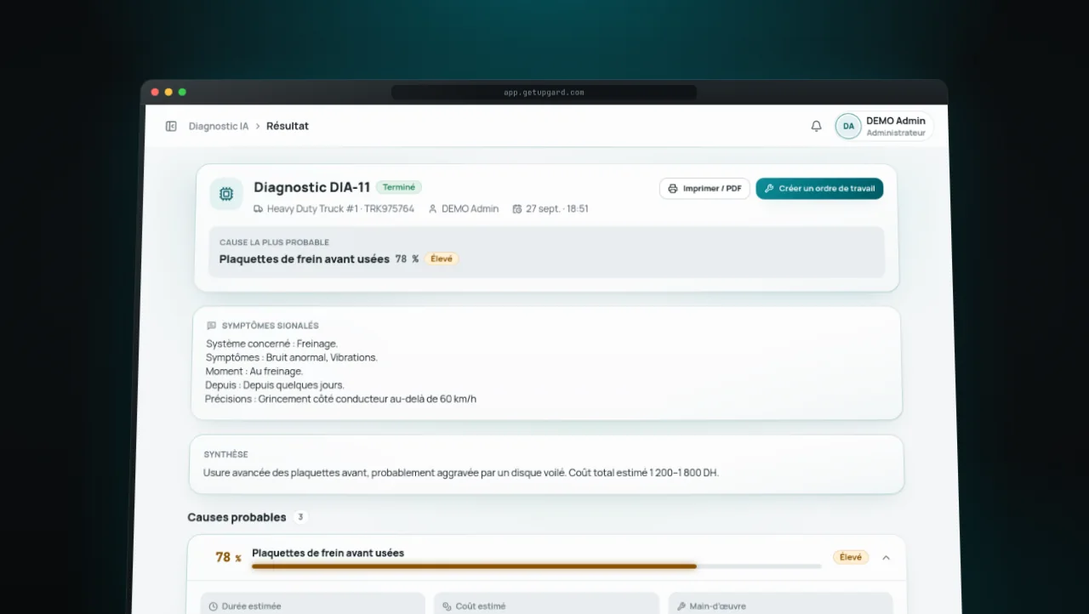The height and width of the screenshot is (614, 1089).
Task: Click the Main-d'œuvre card
Action: pos(781,604)
